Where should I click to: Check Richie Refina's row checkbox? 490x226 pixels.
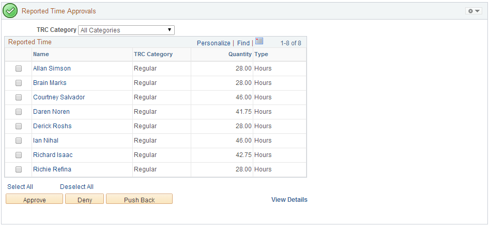19,169
